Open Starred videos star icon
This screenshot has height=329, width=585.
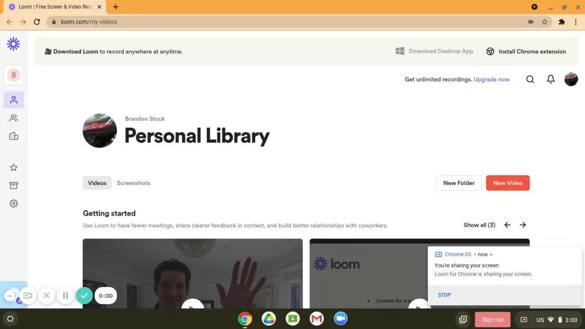(14, 167)
